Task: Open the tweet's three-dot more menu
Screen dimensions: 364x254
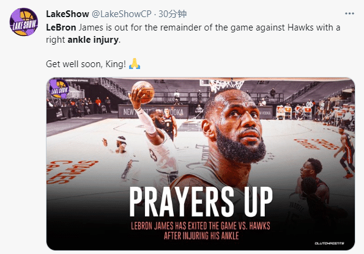Action: coord(349,13)
